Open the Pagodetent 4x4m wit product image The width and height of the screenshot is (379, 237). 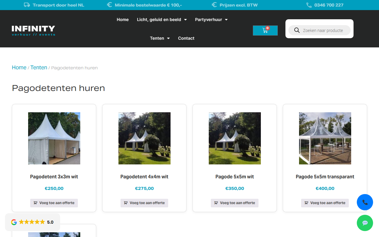point(144,138)
